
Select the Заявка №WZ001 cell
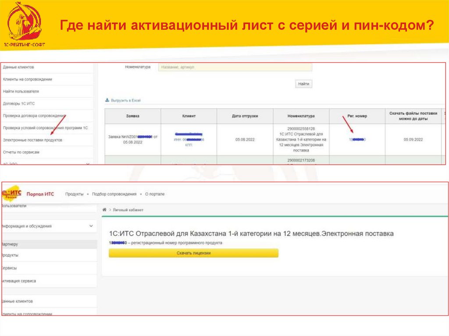click(x=132, y=139)
